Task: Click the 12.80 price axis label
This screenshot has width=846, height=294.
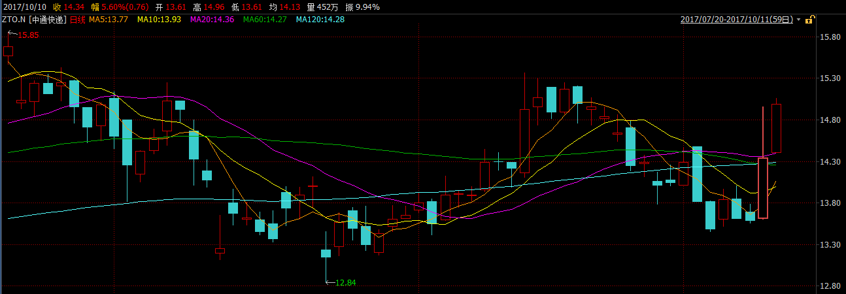Action: pyautogui.click(x=829, y=286)
